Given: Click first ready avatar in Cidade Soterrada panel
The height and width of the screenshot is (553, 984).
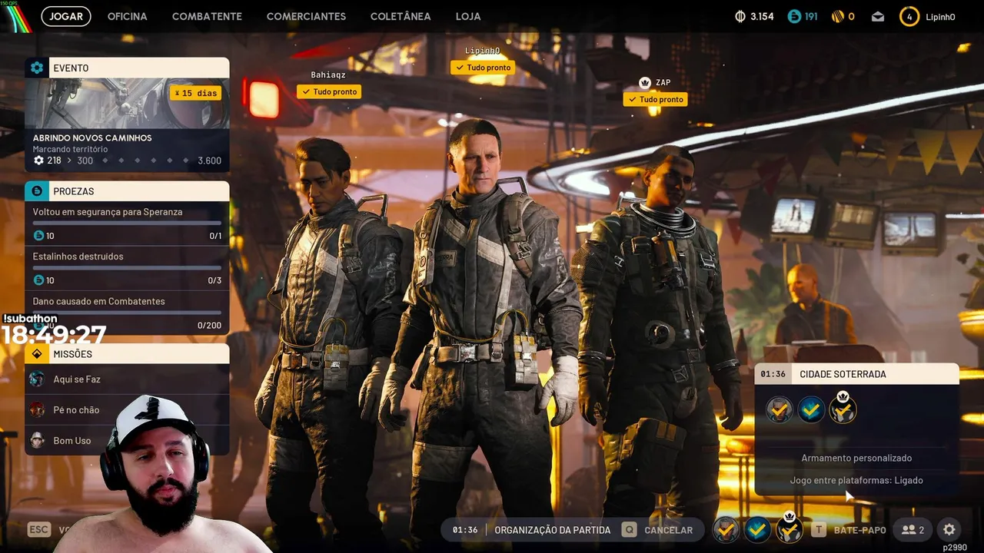Looking at the screenshot, I should point(780,410).
